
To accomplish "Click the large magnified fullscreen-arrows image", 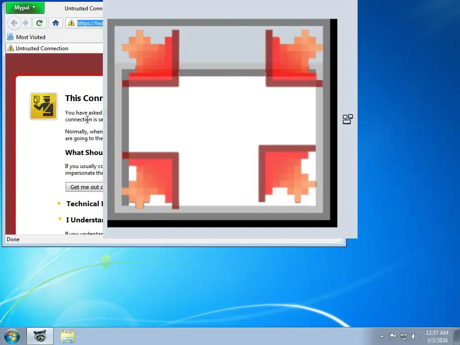I will 222,123.
